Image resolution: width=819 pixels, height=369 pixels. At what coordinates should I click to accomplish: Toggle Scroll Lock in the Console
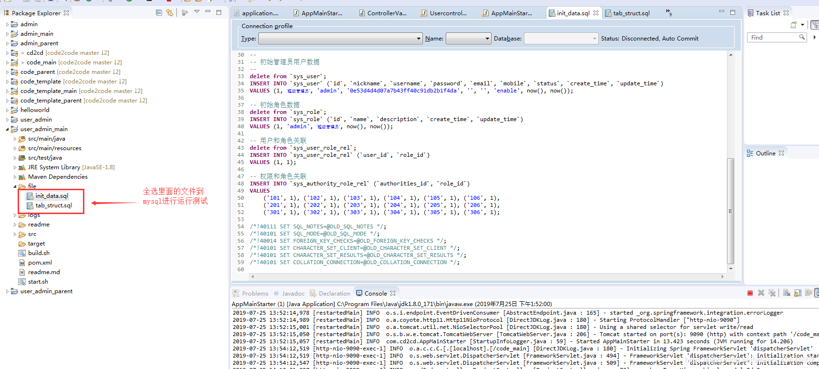[x=798, y=293]
